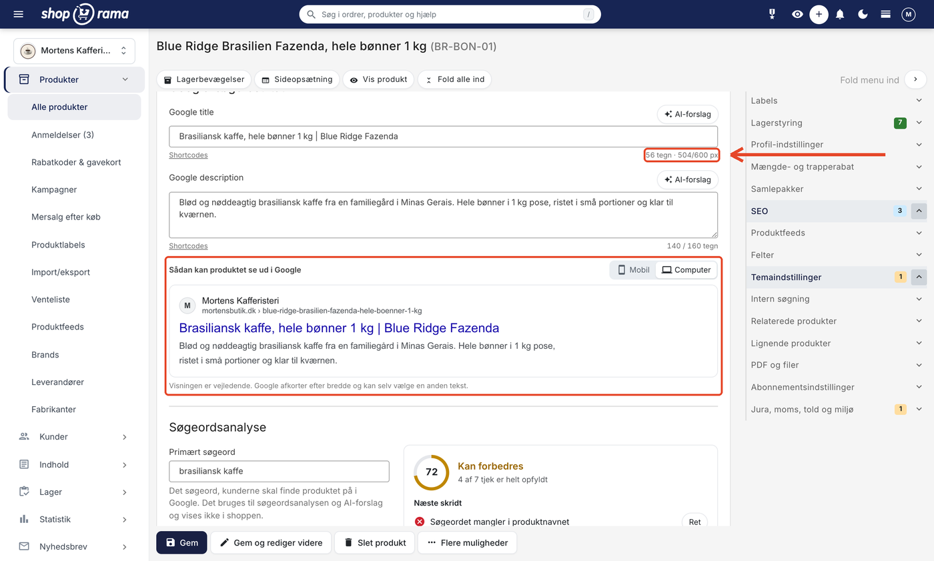
Task: Expand the Kunder sidebar section
Action: pos(74,437)
